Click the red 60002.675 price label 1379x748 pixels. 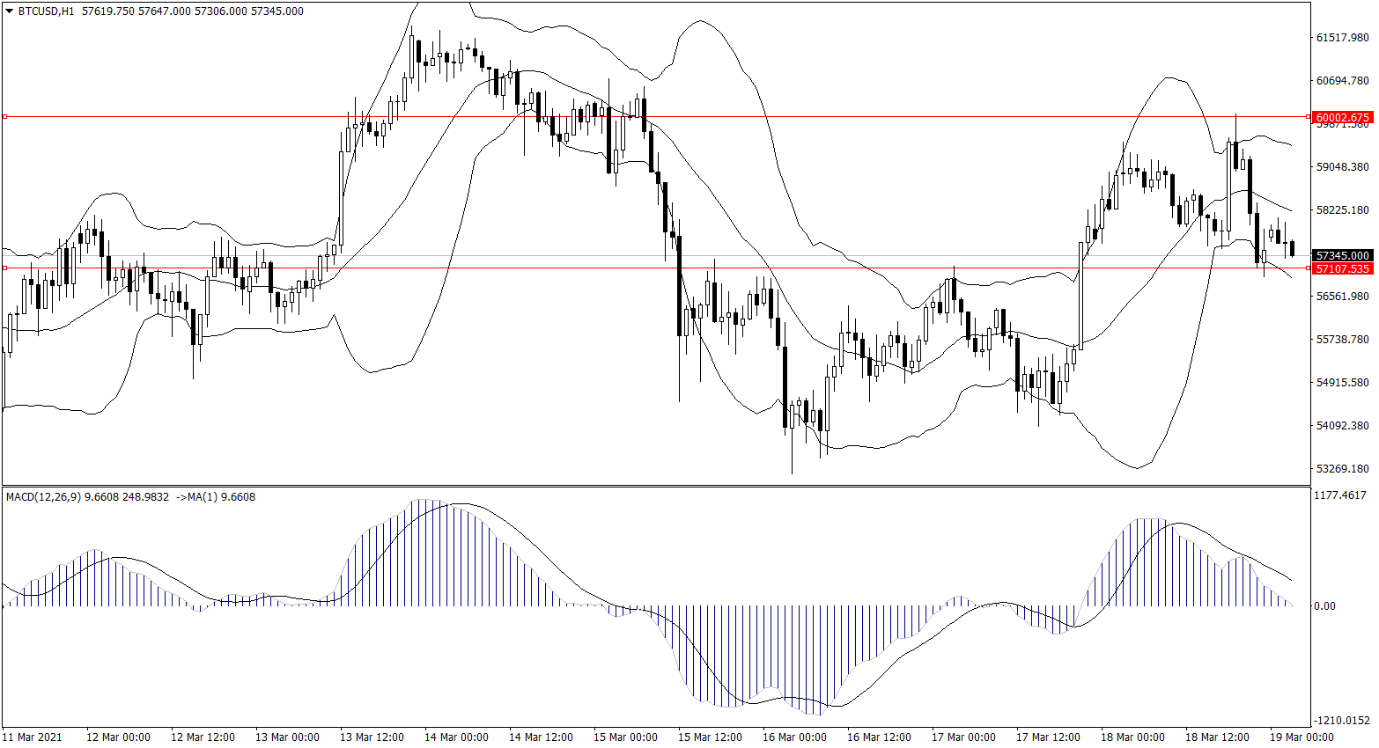tap(1342, 117)
